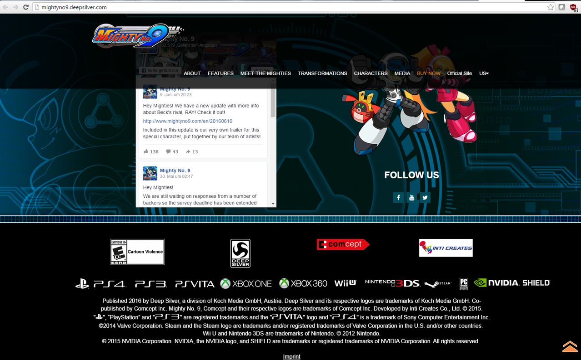Image resolution: width=581 pixels, height=360 pixels.
Task: Click the comment count on the RAY post
Action: 172,151
